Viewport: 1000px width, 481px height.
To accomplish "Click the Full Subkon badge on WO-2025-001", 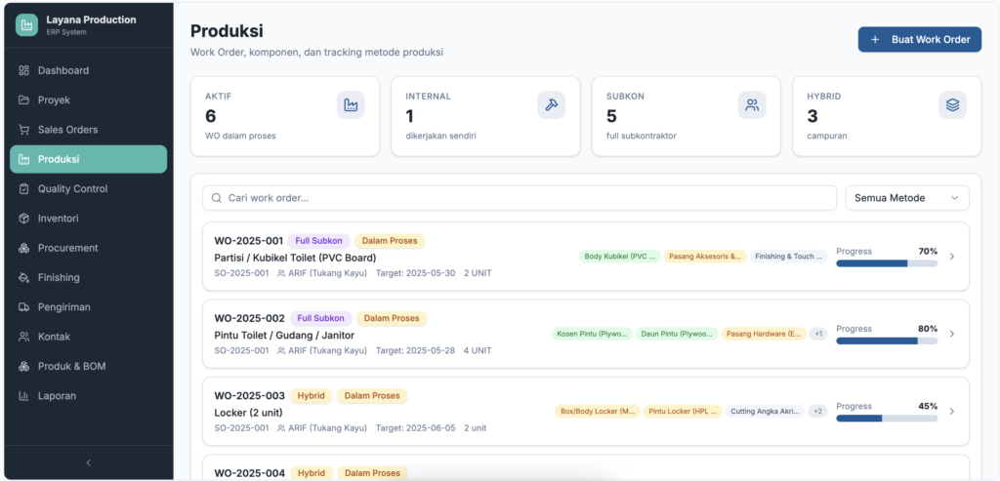I will [x=319, y=241].
